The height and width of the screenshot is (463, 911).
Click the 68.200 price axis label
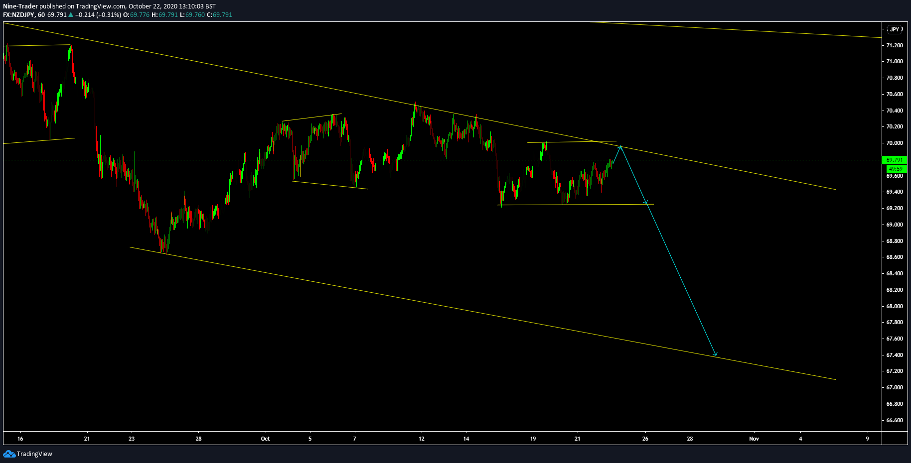[895, 290]
